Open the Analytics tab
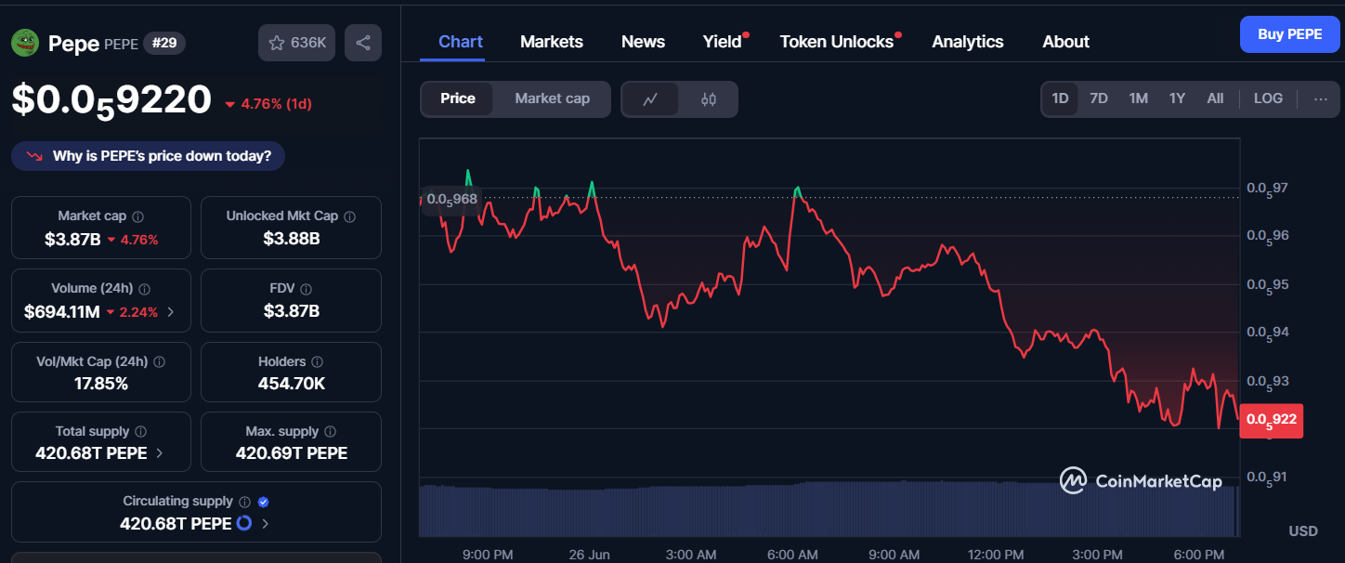The width and height of the screenshot is (1345, 563). 968,42
